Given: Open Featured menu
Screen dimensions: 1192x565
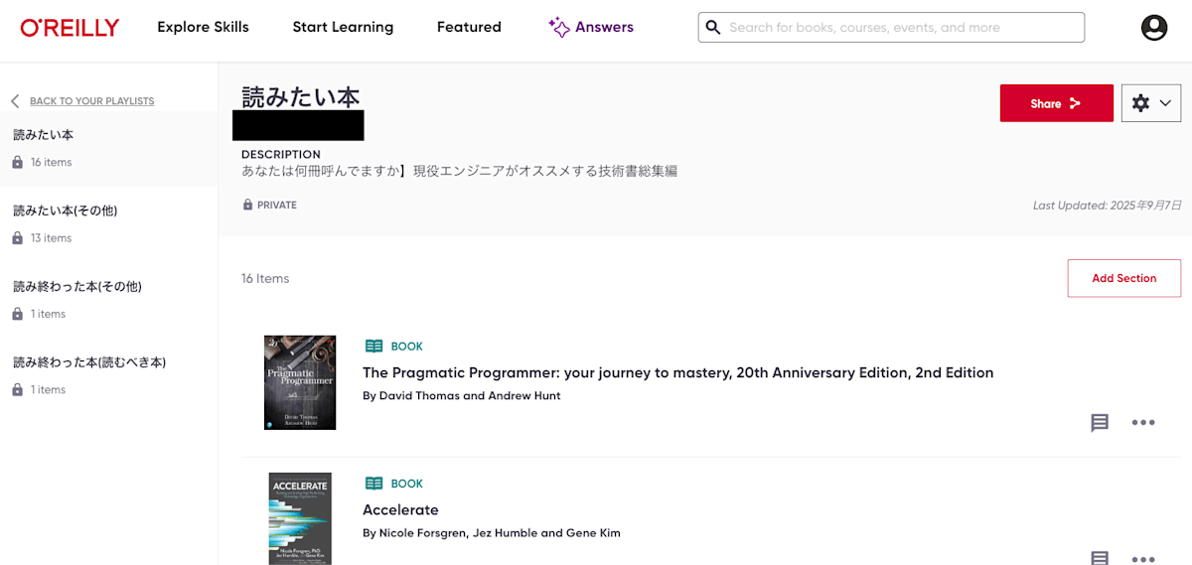Looking at the screenshot, I should (469, 27).
